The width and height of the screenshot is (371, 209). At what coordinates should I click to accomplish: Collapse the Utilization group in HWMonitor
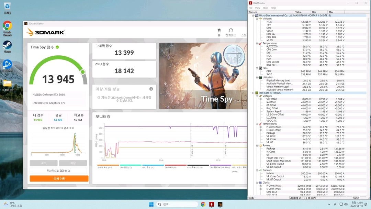point(257,77)
